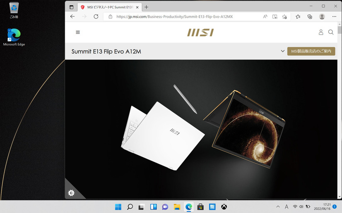342x213 pixels.
Task: Toggle IME input mode indicator A
Action: [x=287, y=207]
